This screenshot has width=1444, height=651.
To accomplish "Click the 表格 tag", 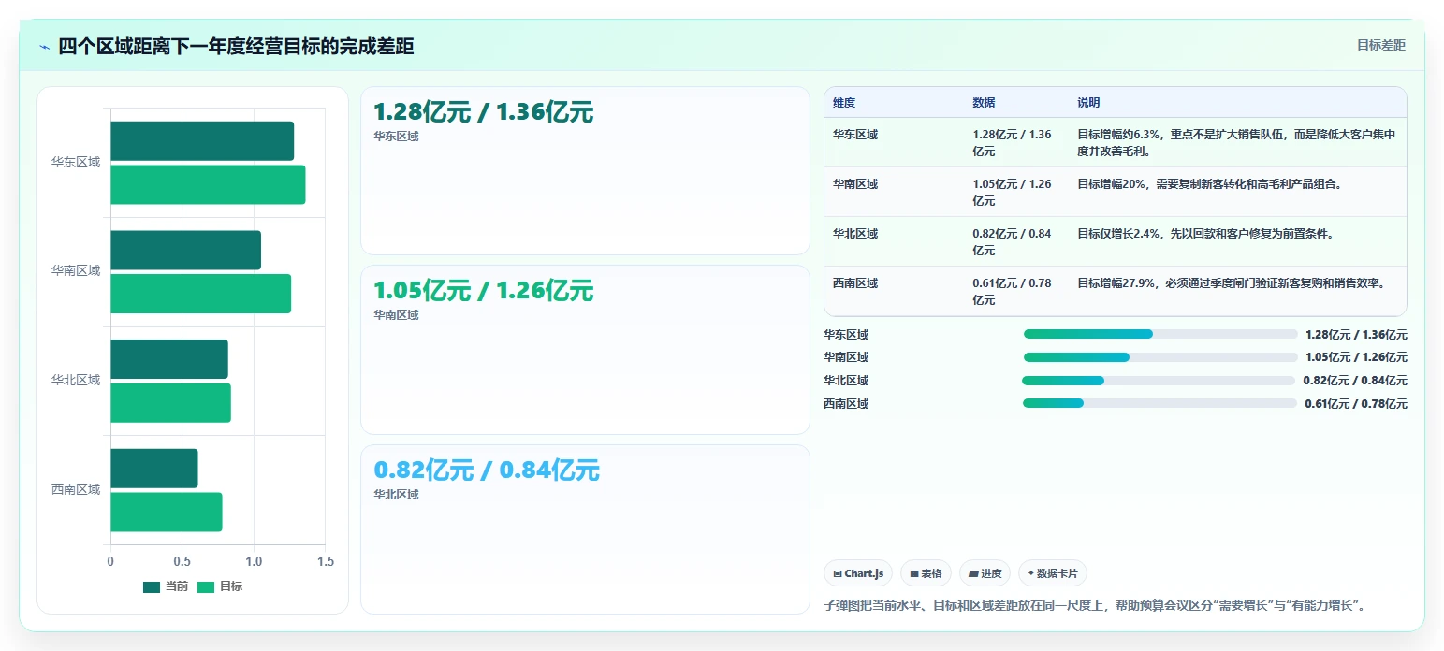I will (x=926, y=573).
